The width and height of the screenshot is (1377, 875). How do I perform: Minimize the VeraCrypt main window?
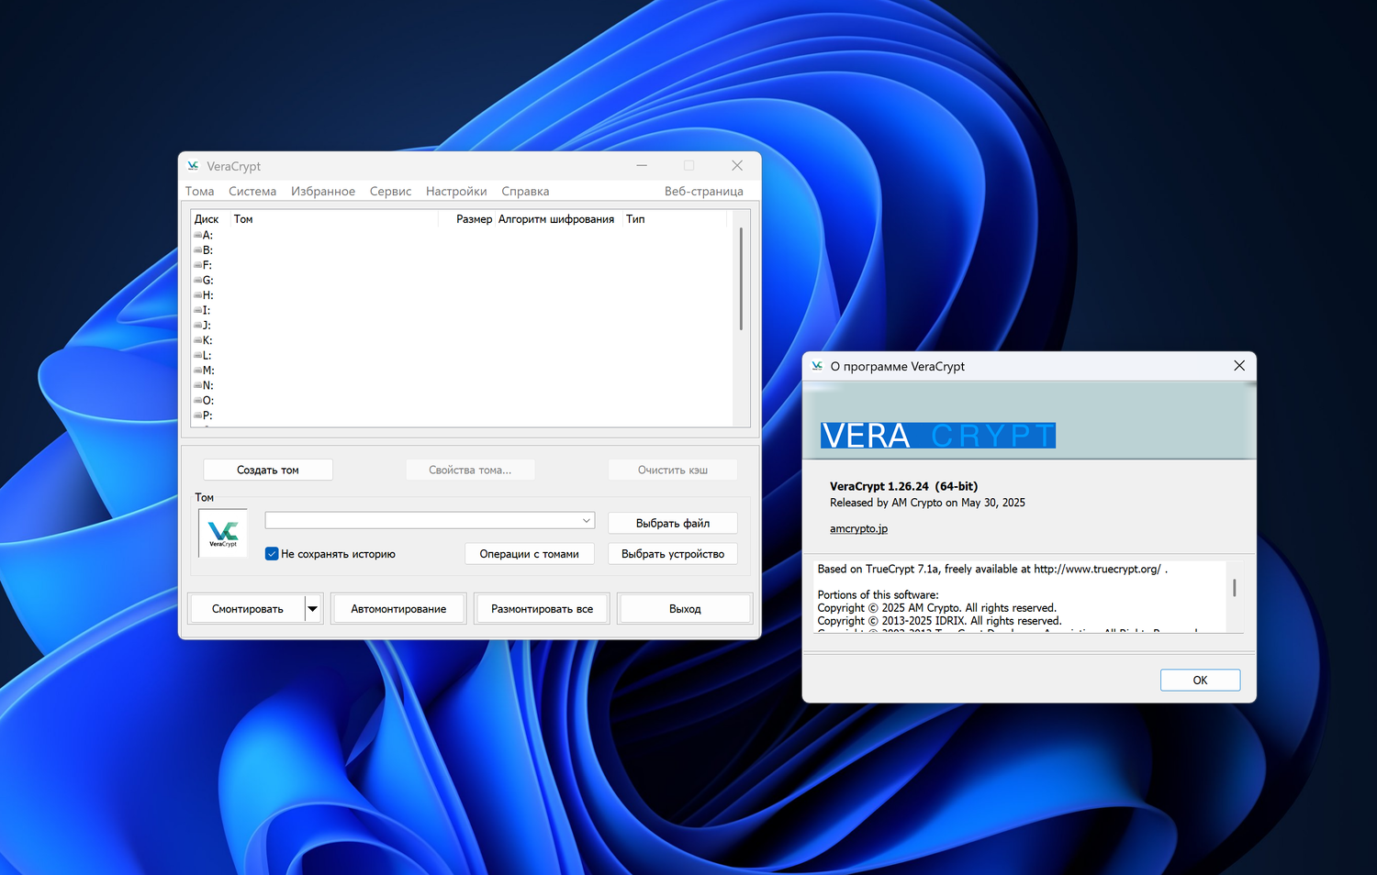(642, 166)
